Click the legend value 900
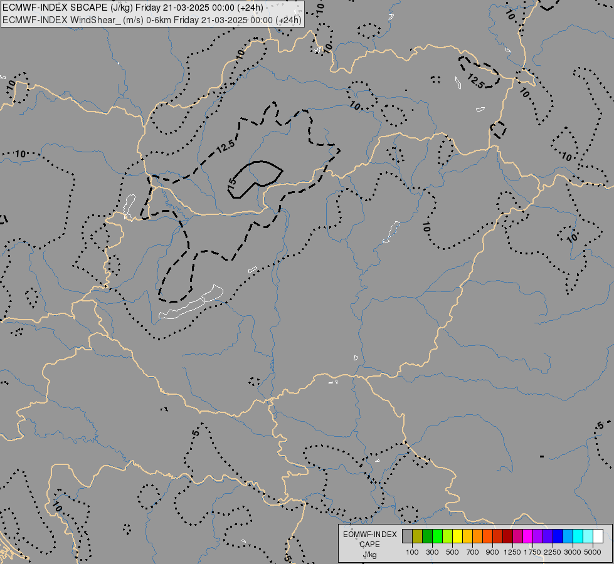This screenshot has width=614, height=564. (492, 552)
